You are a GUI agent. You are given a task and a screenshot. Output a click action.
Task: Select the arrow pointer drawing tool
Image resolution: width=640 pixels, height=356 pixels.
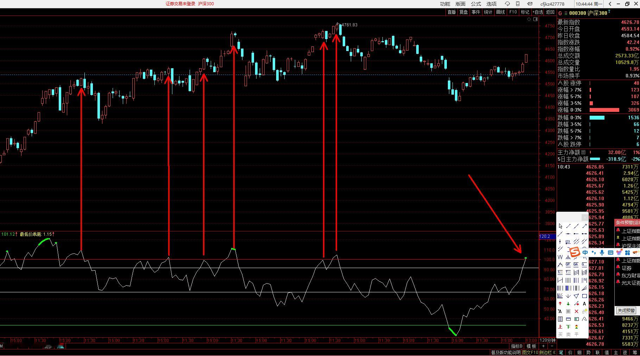pyautogui.click(x=560, y=226)
